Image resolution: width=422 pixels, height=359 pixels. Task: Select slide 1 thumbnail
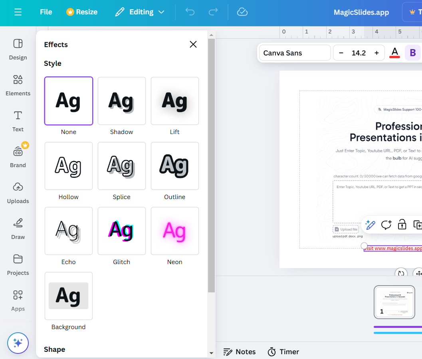click(394, 302)
